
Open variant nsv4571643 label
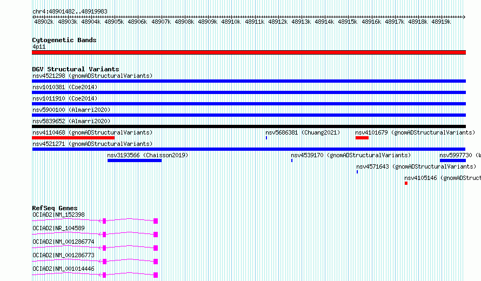coord(416,166)
